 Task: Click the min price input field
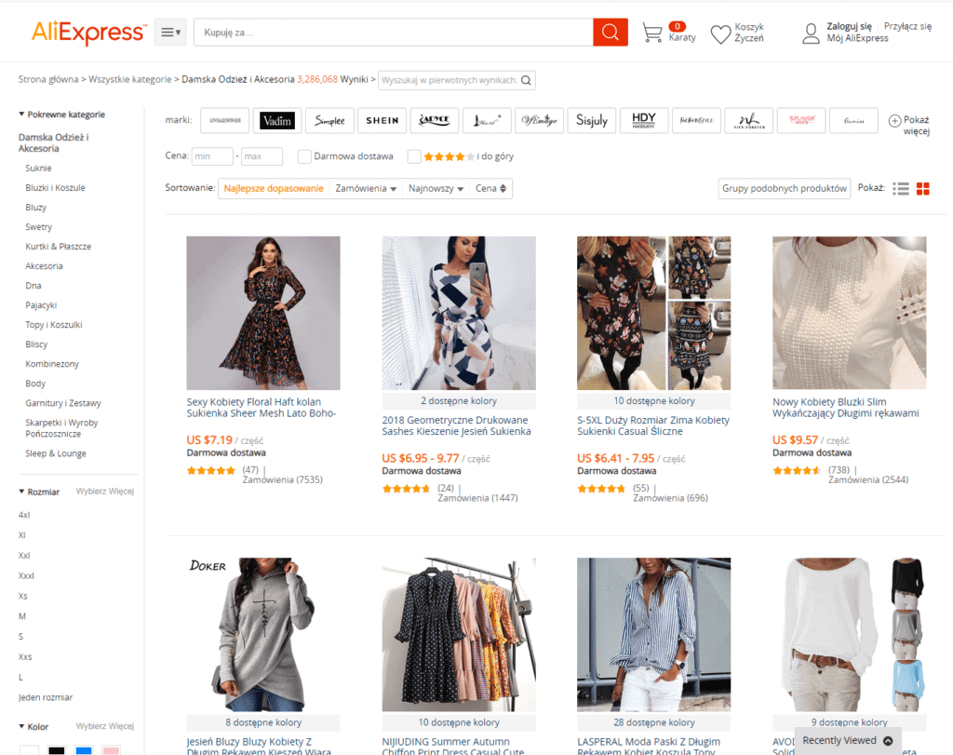pyautogui.click(x=212, y=155)
